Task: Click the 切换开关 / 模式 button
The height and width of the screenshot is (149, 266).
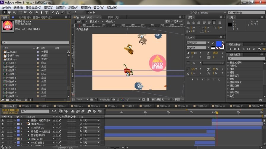Action: tap(65, 147)
